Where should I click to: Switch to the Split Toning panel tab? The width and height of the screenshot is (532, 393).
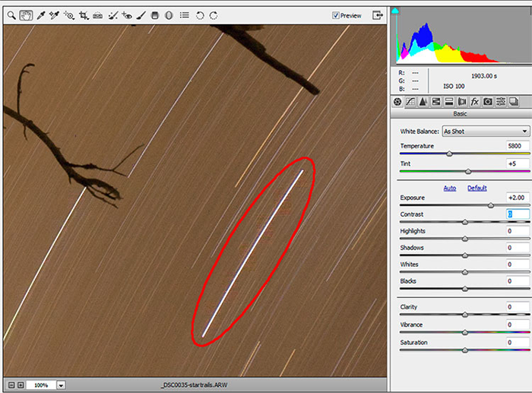coord(449,101)
